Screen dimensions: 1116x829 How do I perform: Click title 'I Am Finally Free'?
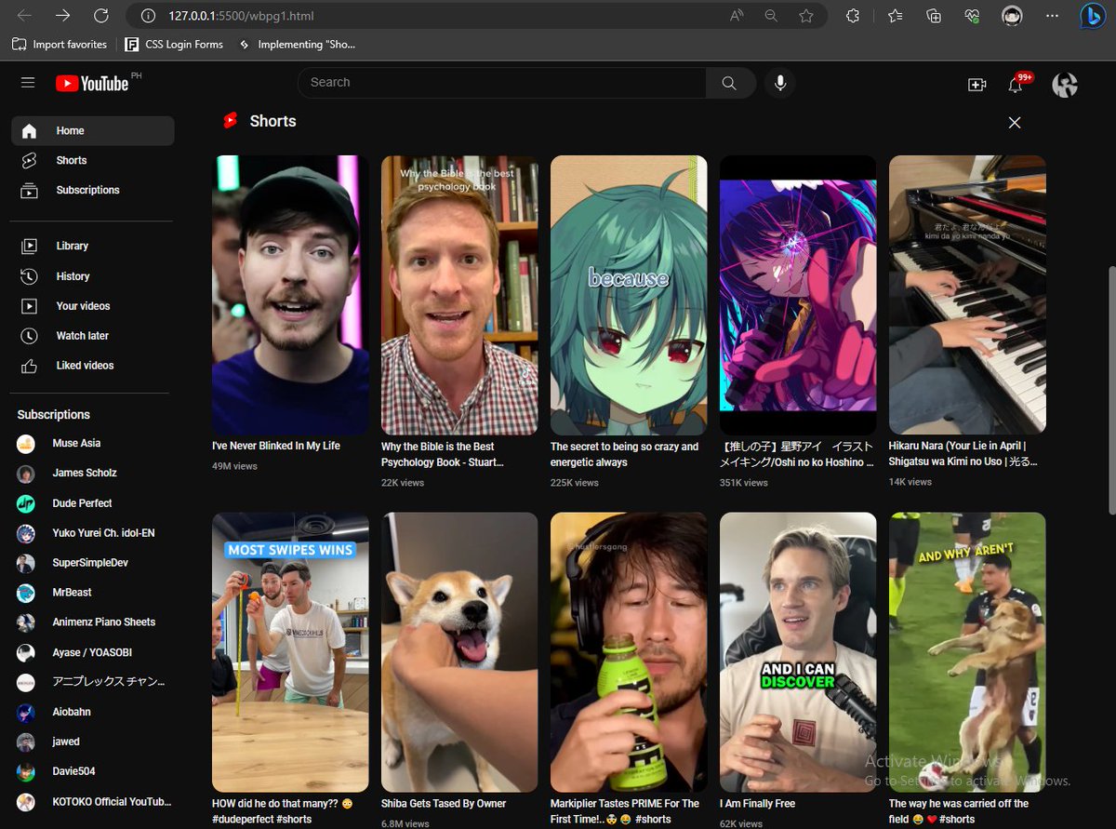(757, 804)
